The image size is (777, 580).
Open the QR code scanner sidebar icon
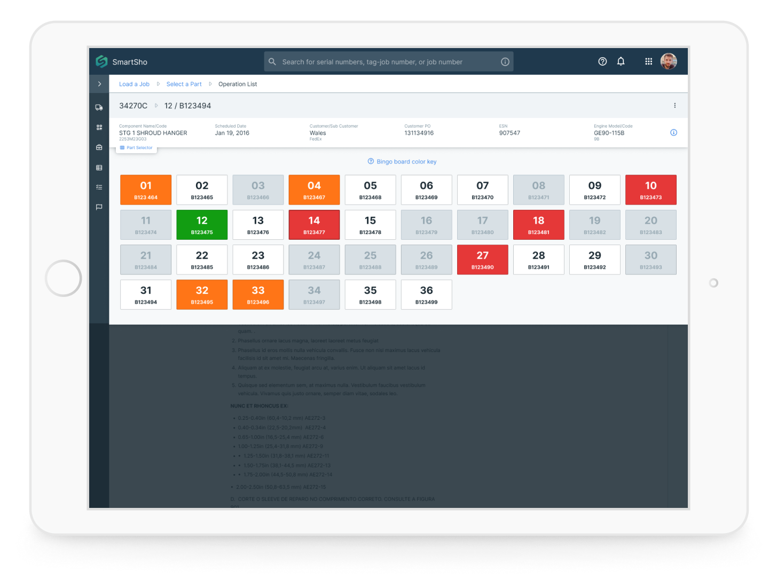click(x=99, y=128)
